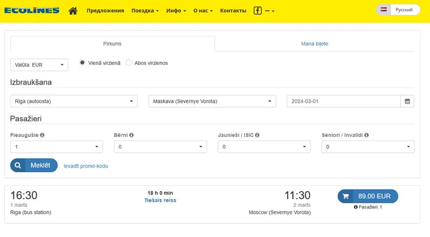Viewport: 430px width, 237px height.
Task: Open the Valūta: EUR currency dropdown
Action: pyautogui.click(x=39, y=65)
